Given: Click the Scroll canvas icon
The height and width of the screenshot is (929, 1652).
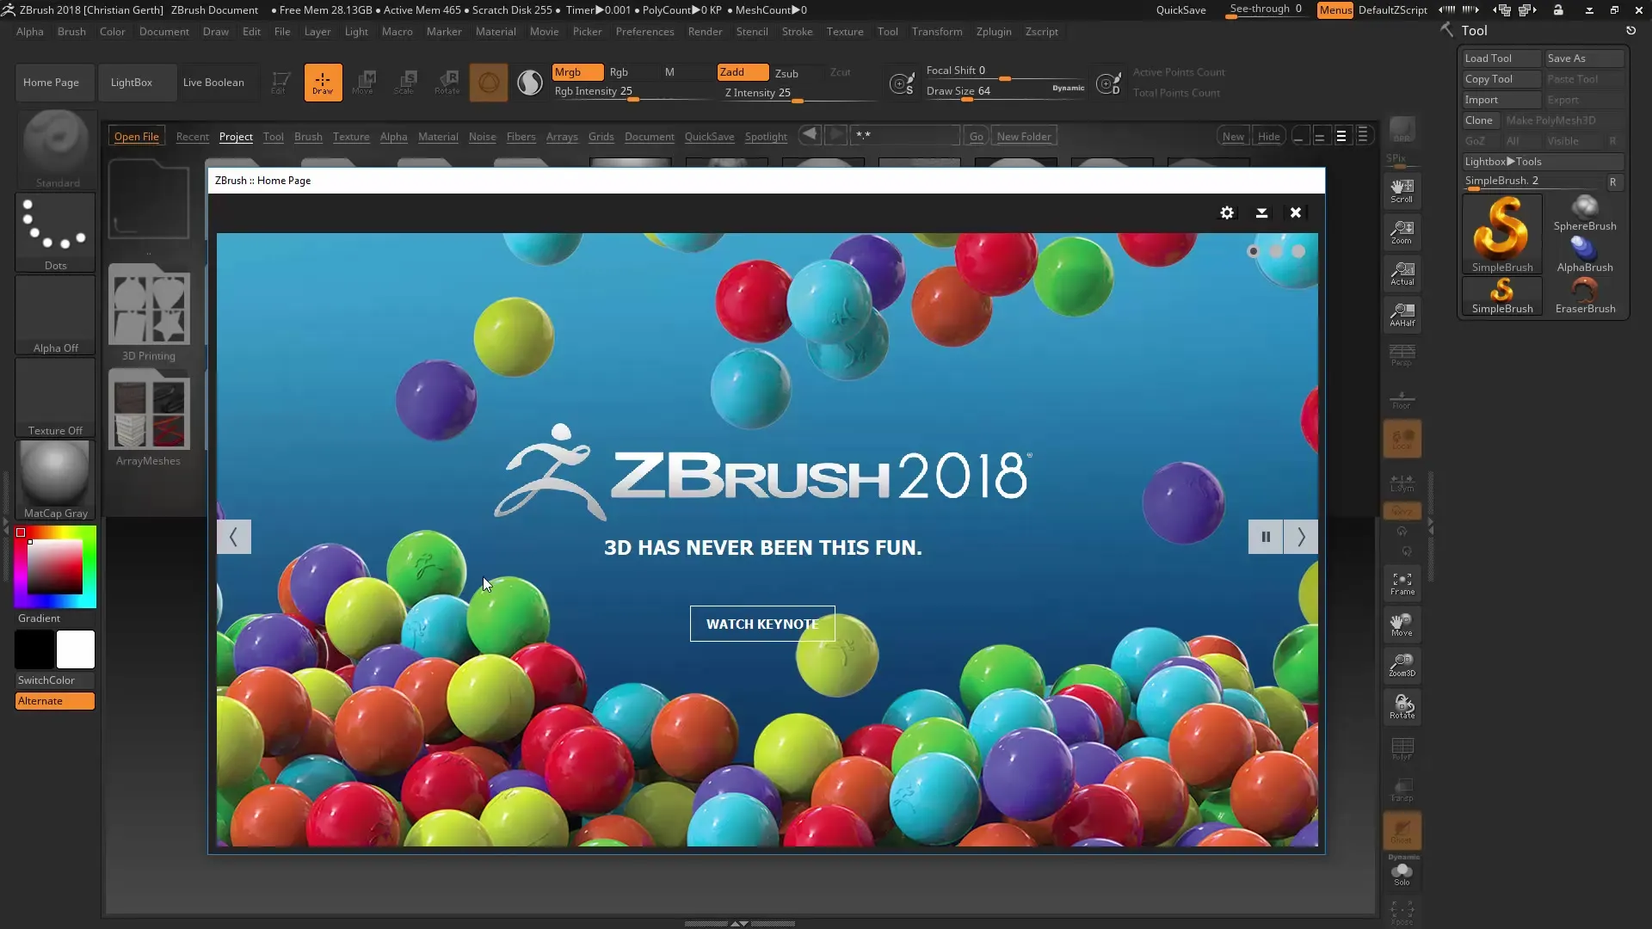Looking at the screenshot, I should click(x=1402, y=191).
